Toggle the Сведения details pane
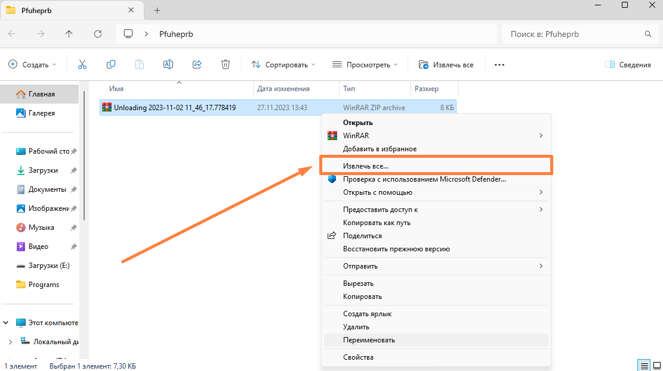Screen dimensions: 663x371 pos(628,64)
